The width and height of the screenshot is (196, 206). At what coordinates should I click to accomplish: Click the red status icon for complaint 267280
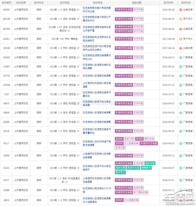[x=181, y=29]
